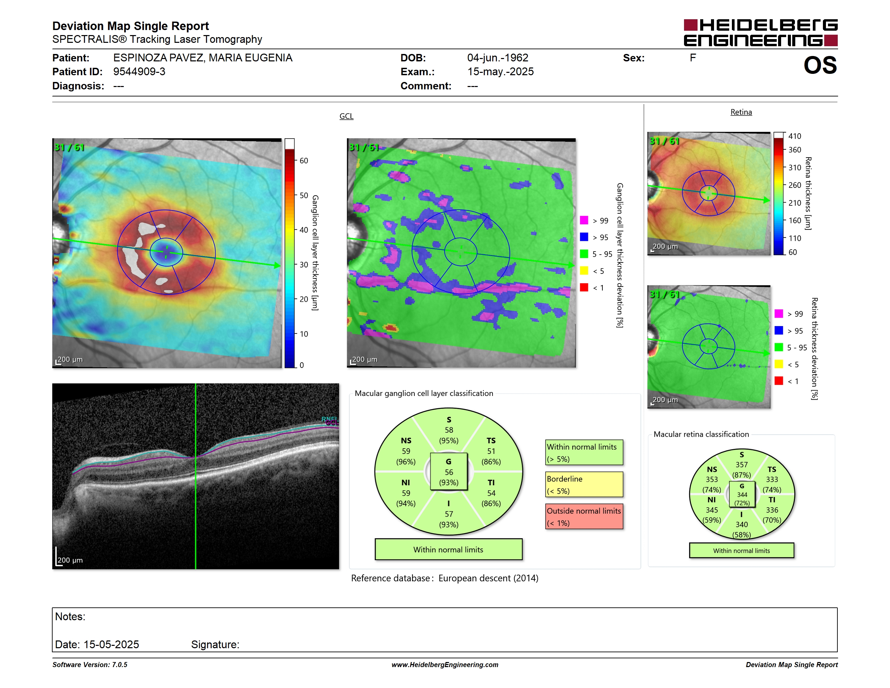Click 'Reference database: European descent (2014)' text
Viewport: 890px width, 688px height.
pos(445,578)
